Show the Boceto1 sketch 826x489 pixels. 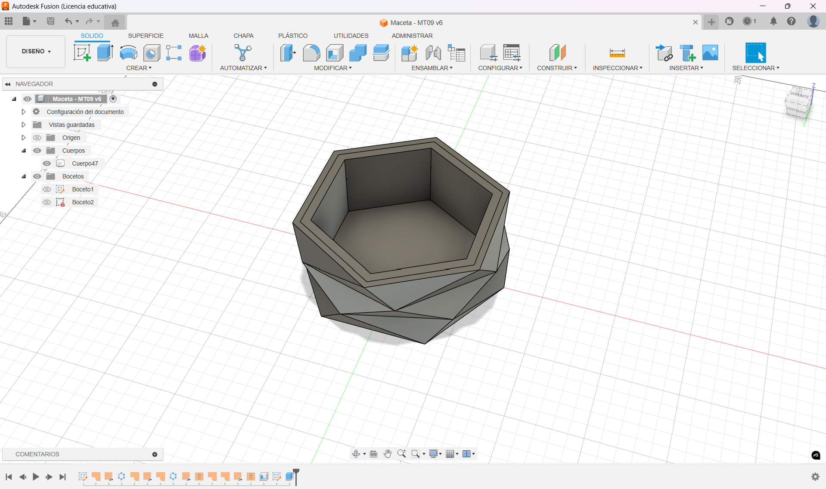click(47, 189)
